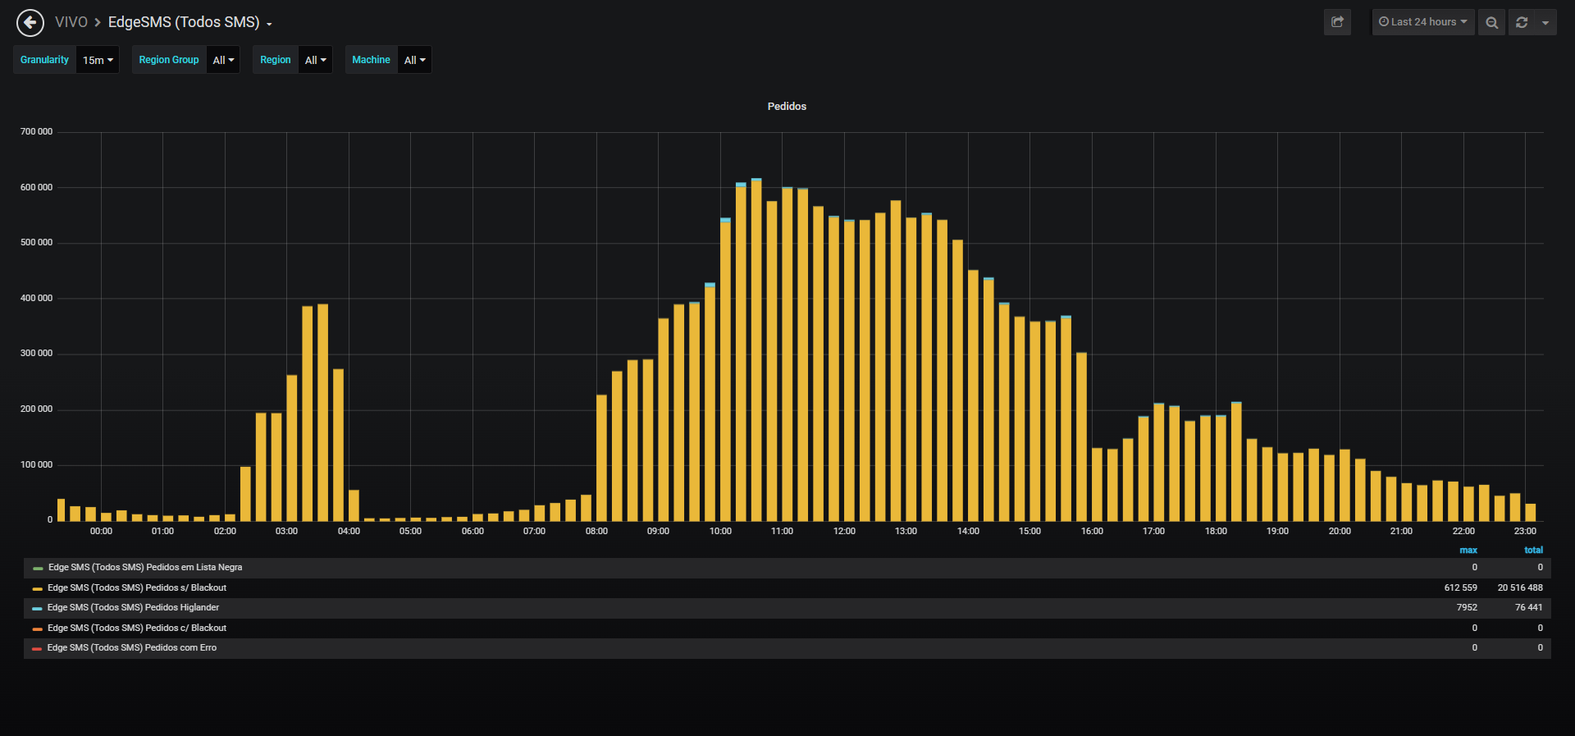Open the Machine All dropdown
The width and height of the screenshot is (1575, 736).
[414, 60]
